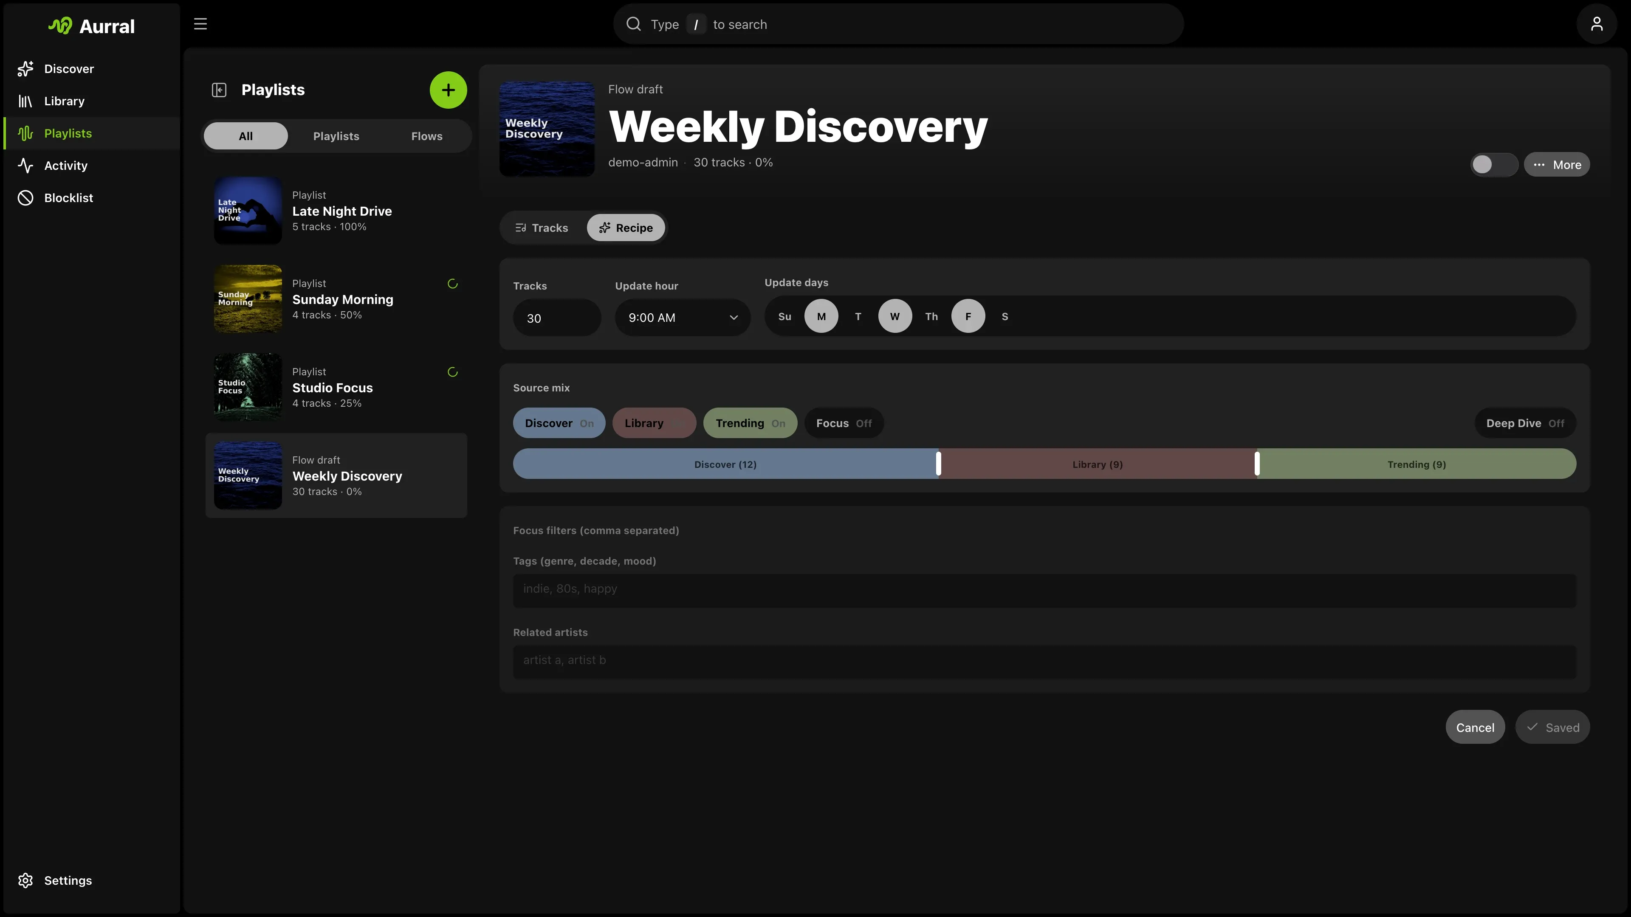Select the All filter tab
Screen dimensions: 1631x917
[245, 136]
